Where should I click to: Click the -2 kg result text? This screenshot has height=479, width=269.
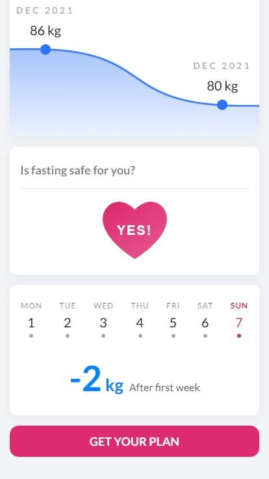(97, 379)
